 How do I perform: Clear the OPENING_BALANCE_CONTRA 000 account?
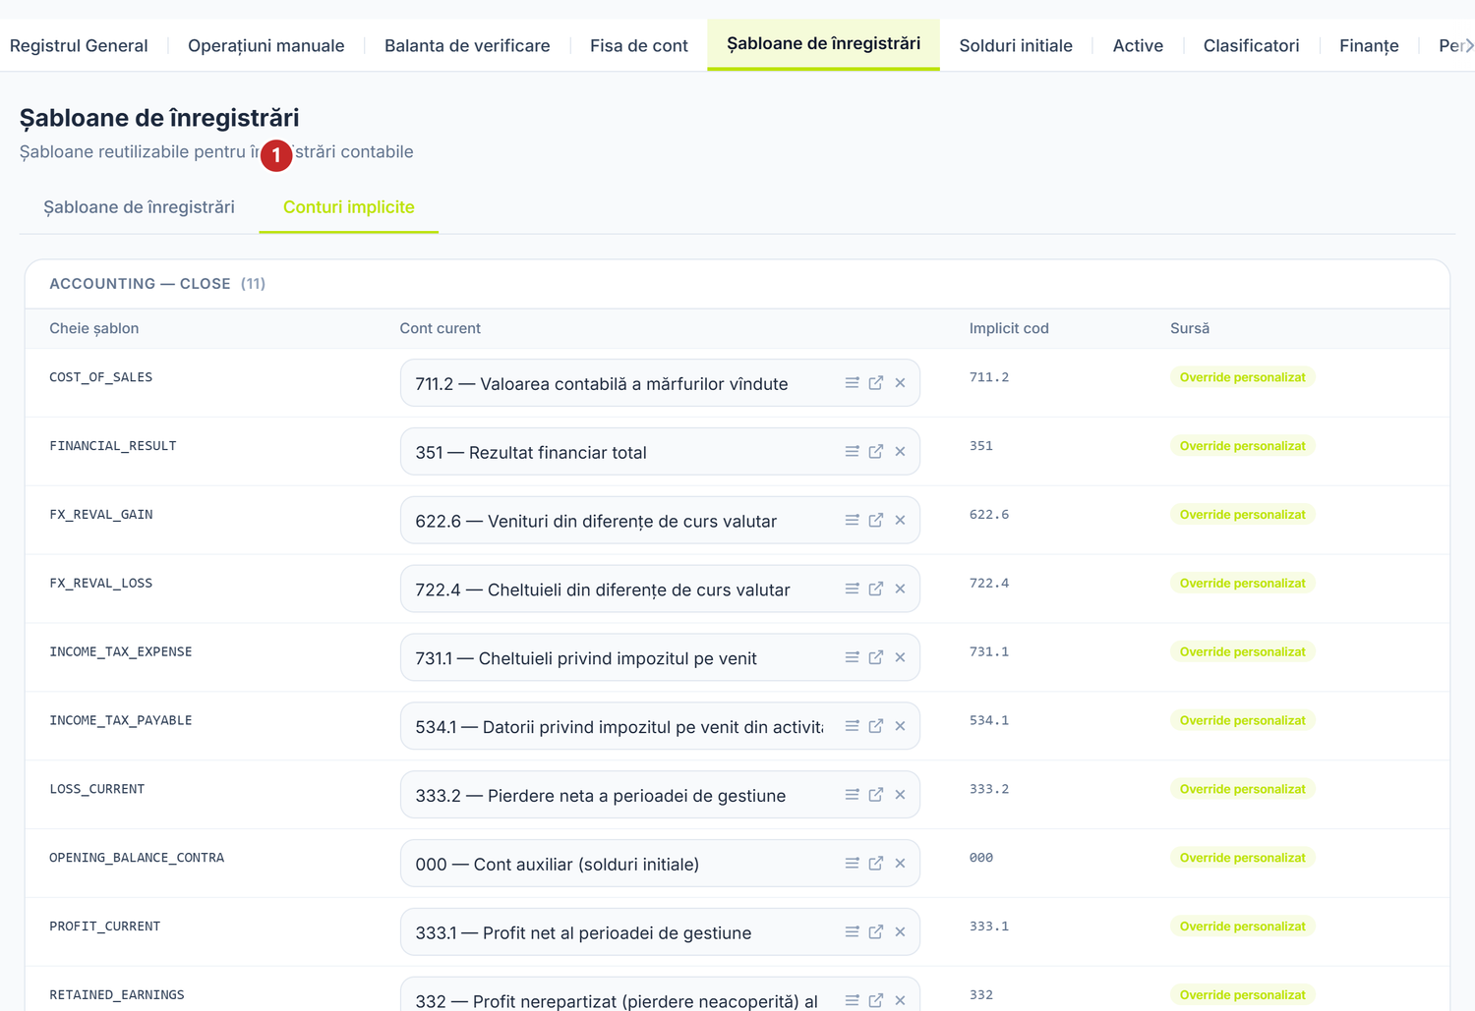click(x=900, y=864)
